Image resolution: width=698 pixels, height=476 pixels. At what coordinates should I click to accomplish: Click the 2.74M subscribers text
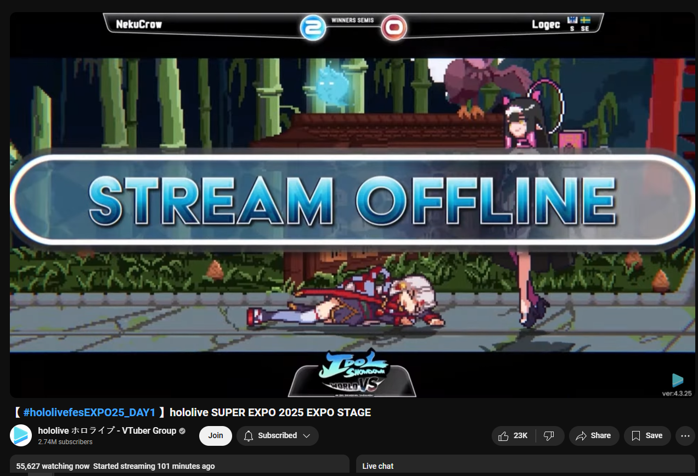(65, 442)
